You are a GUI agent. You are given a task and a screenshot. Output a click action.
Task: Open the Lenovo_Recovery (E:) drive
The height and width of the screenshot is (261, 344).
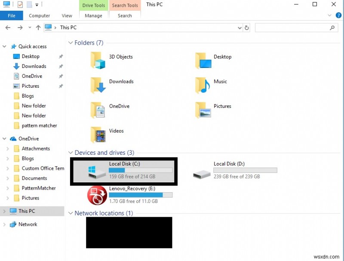[97, 195]
